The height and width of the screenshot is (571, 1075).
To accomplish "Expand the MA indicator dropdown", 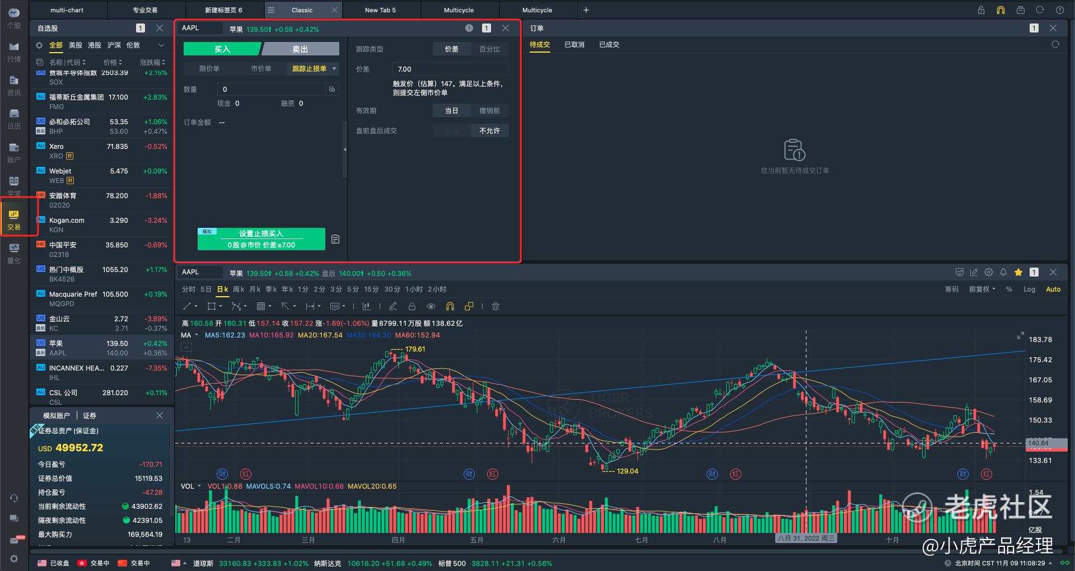I will coord(197,335).
